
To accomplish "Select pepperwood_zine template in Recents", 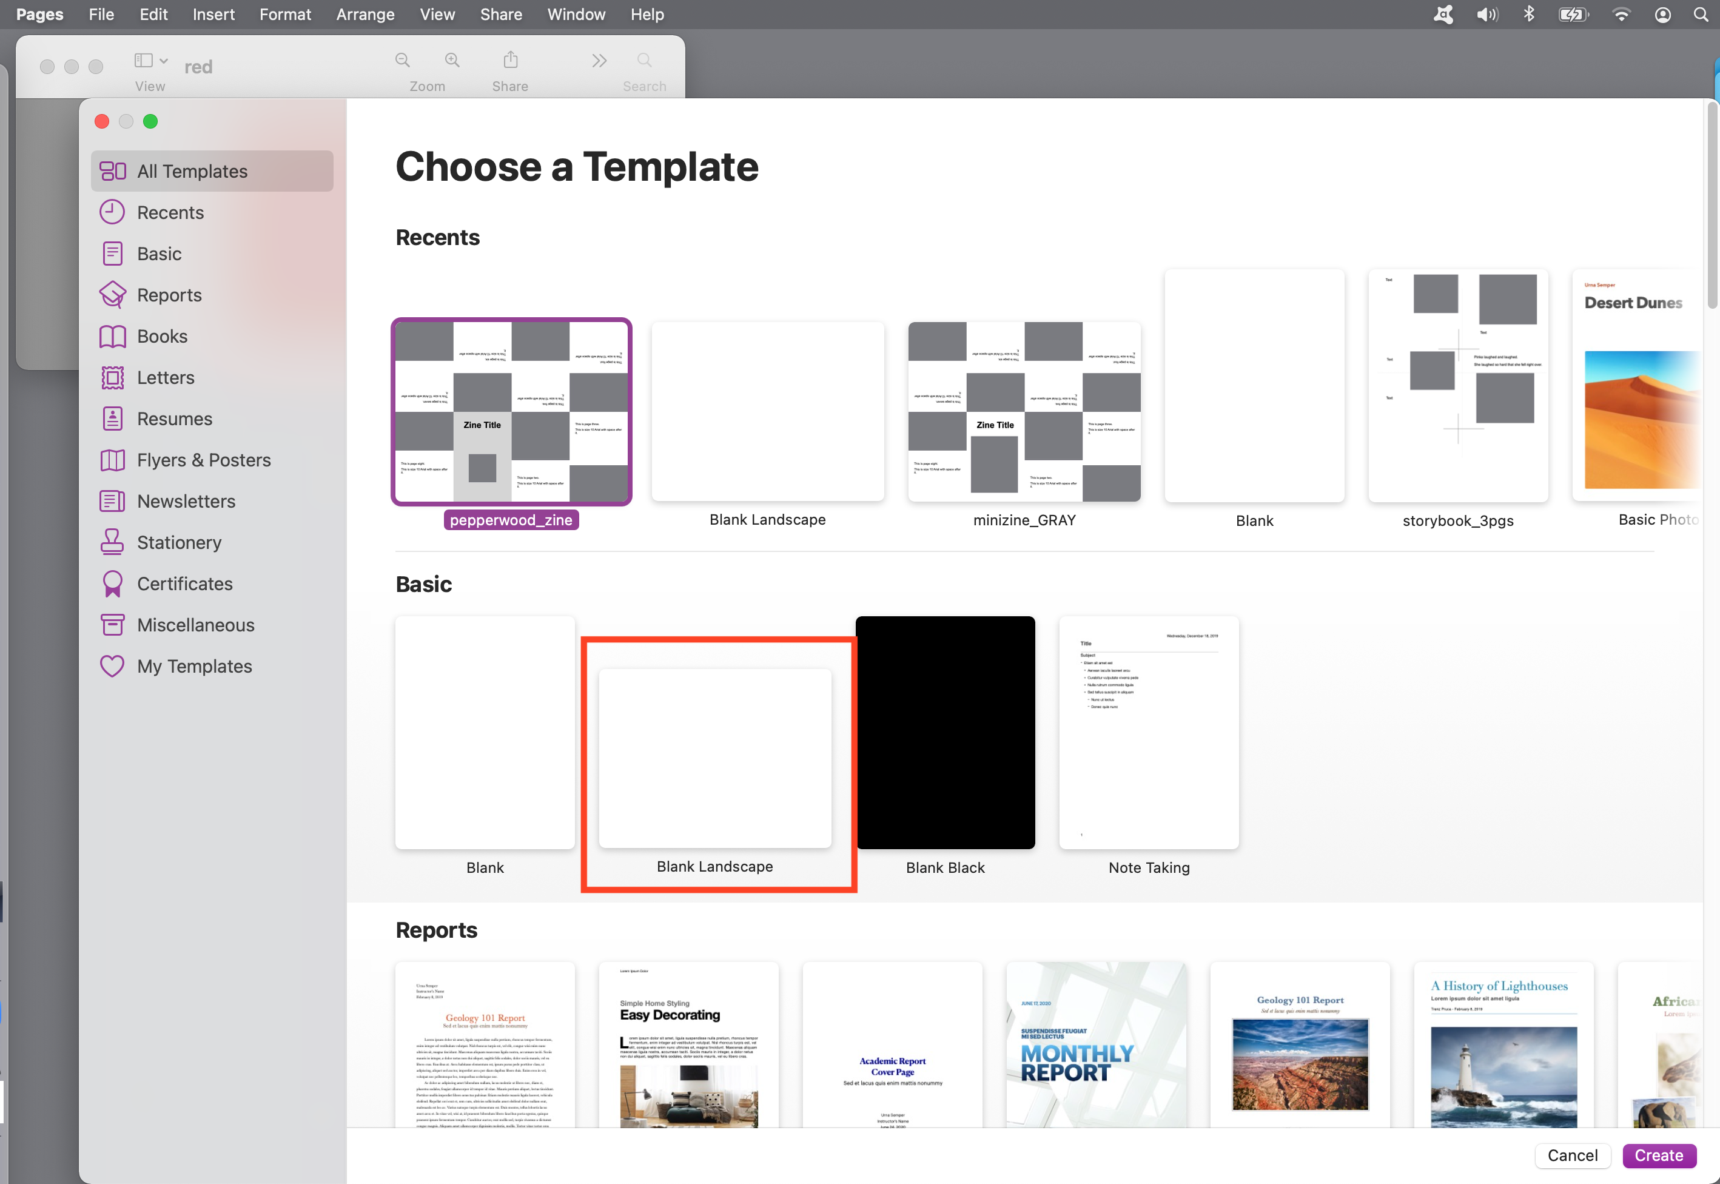I will click(511, 412).
